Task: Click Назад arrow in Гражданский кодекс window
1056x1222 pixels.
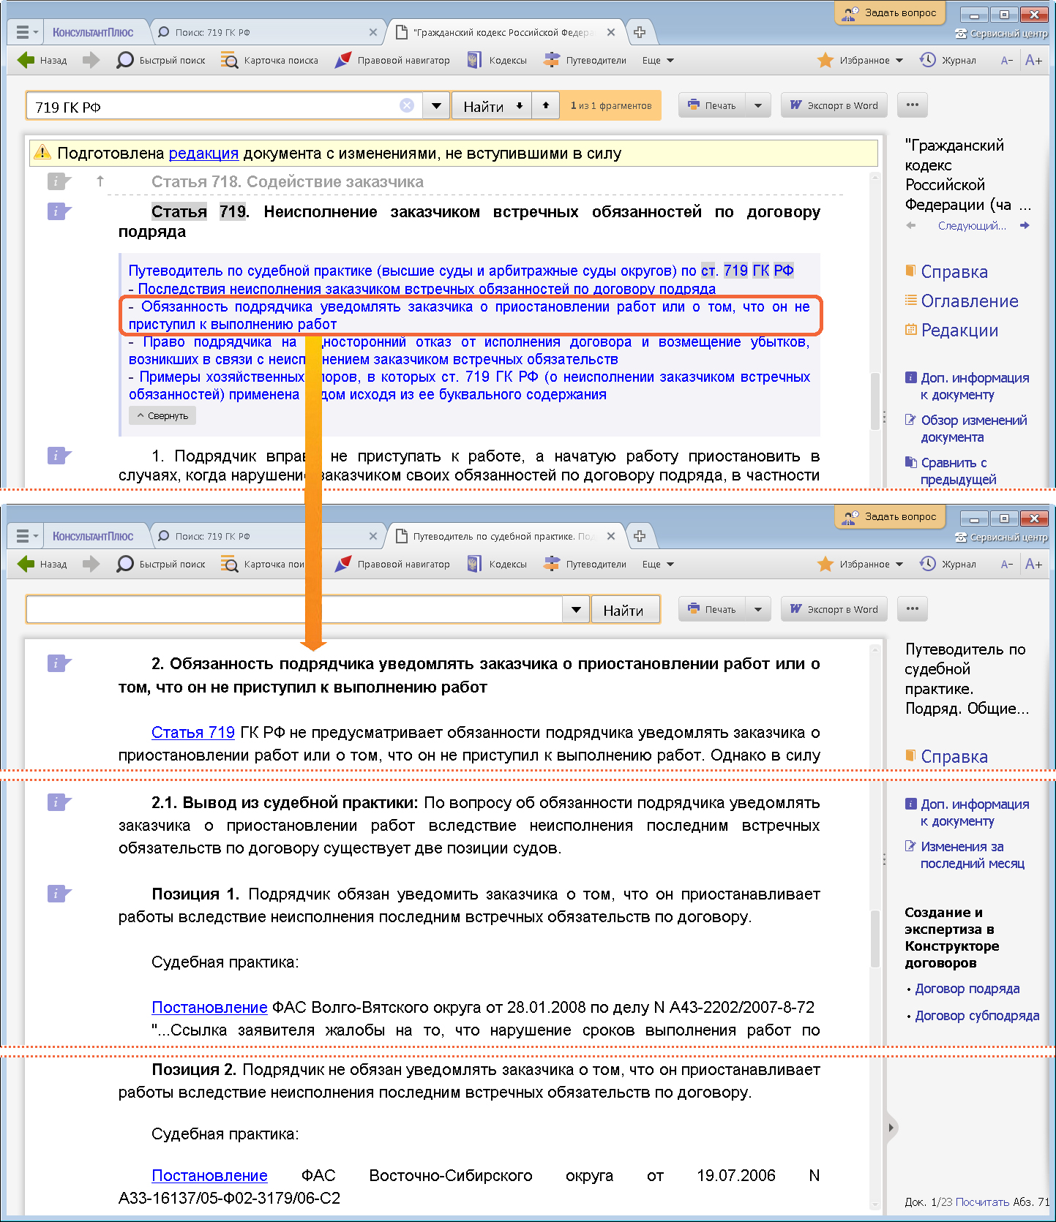Action: 42,60
